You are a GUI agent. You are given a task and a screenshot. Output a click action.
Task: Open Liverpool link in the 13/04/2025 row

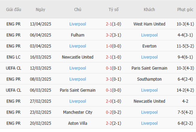coord(77,24)
